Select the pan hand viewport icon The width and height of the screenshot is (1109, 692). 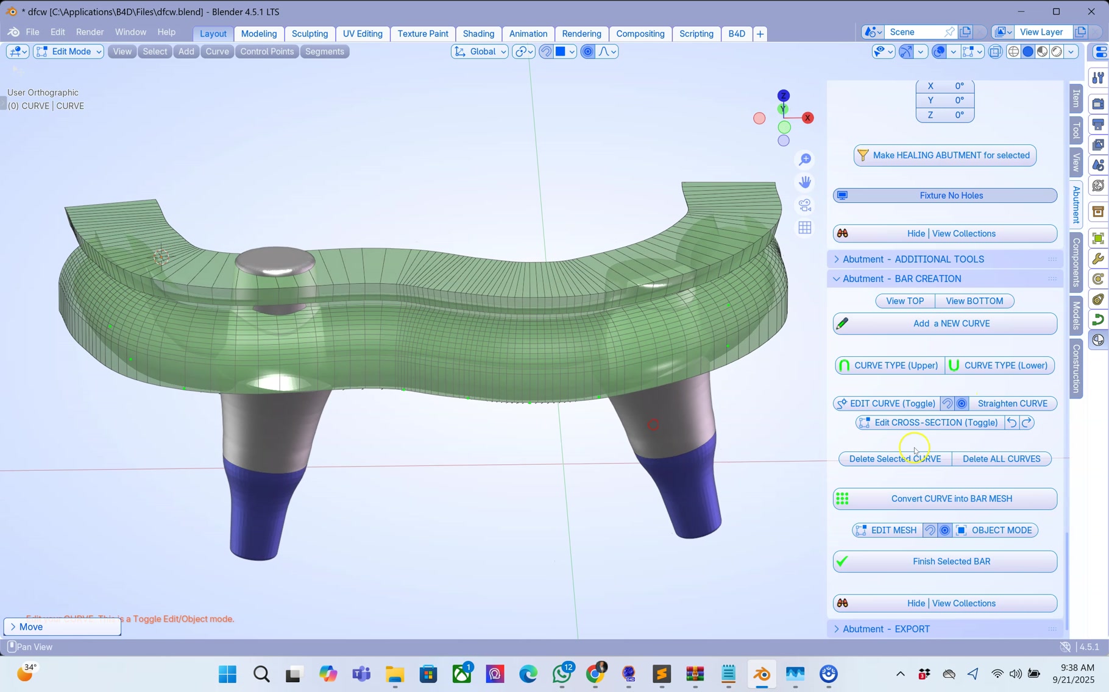(x=805, y=182)
